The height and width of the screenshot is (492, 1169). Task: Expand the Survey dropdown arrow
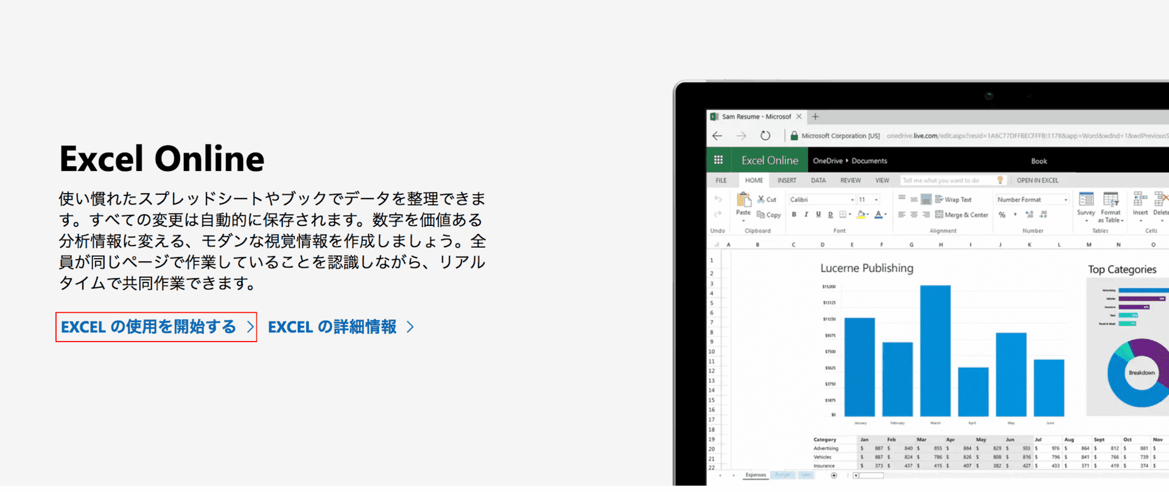coord(1086,220)
